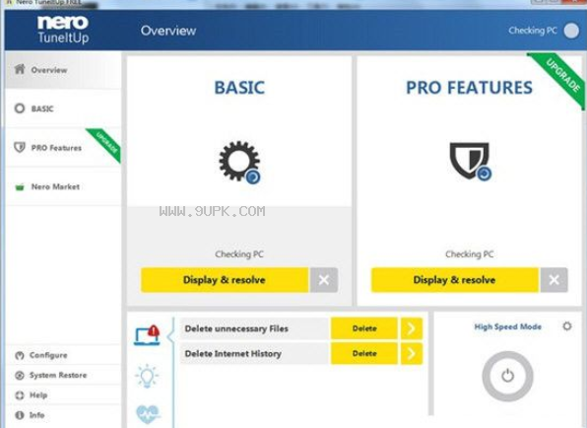Toggle the High Speed Mode power button
Screen dimensions: 587x428
coord(507,376)
